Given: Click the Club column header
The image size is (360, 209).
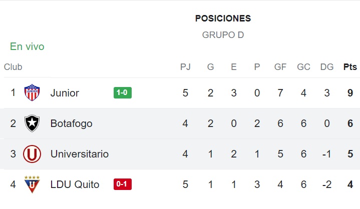Looking at the screenshot, I should pyautogui.click(x=13, y=67).
